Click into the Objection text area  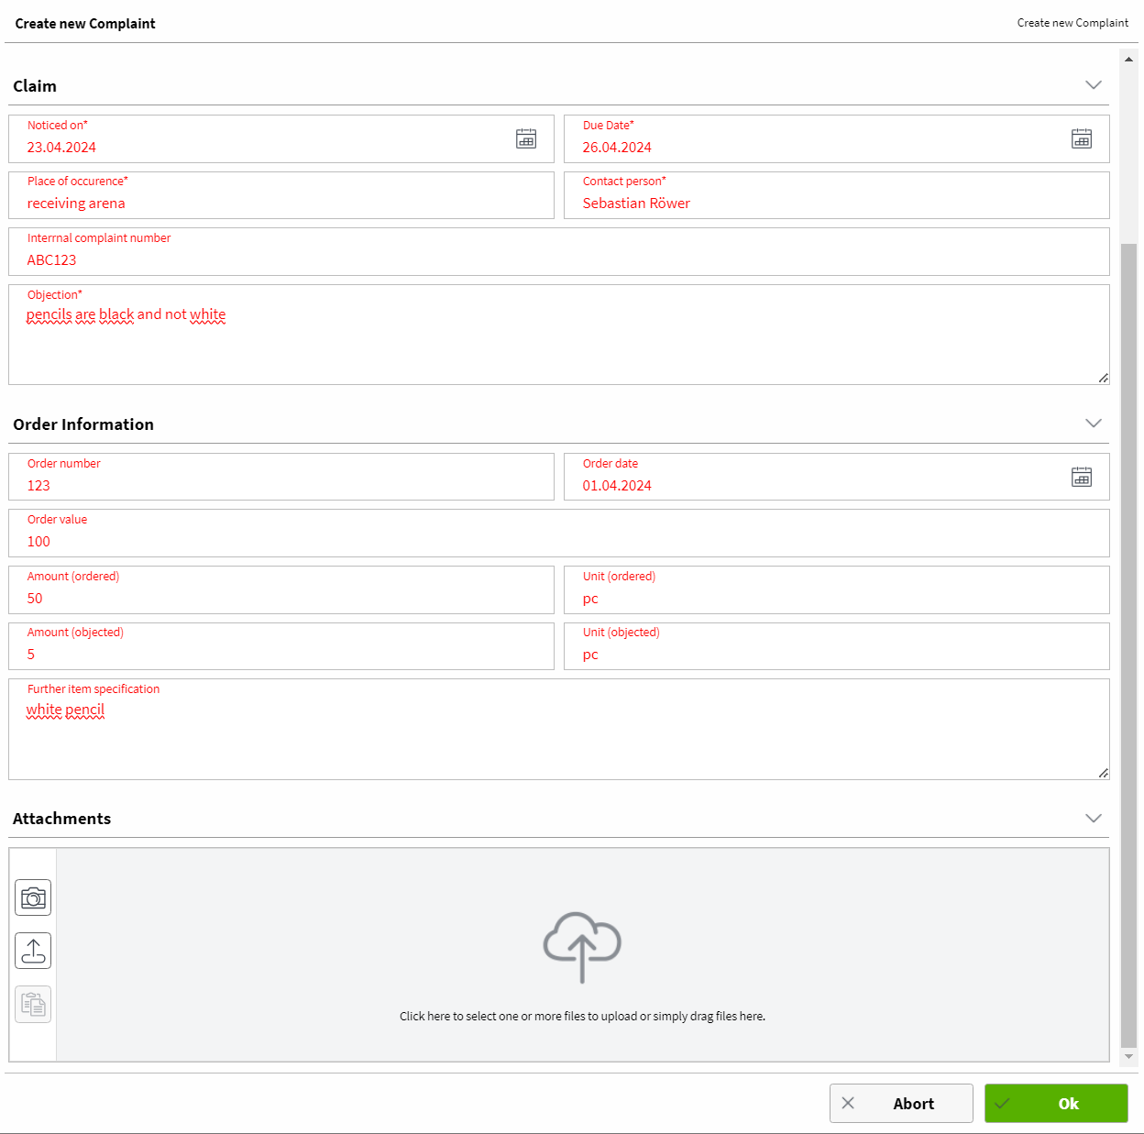coord(559,335)
